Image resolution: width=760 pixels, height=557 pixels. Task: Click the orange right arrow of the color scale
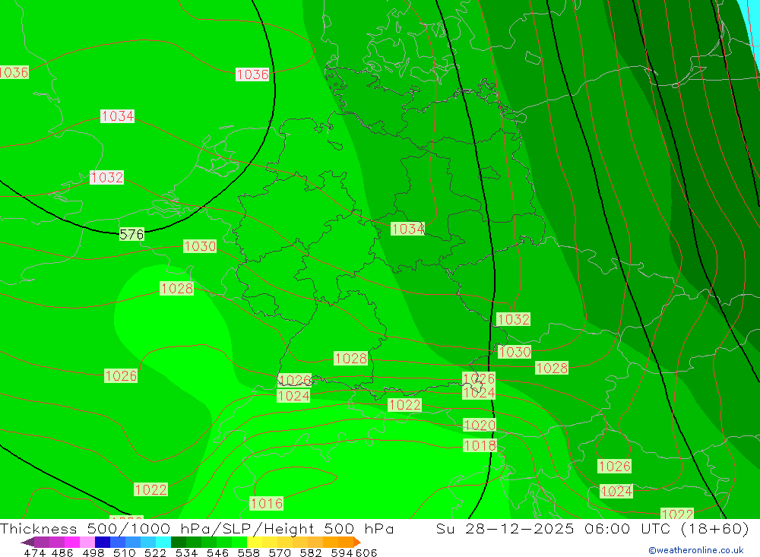coord(357,542)
